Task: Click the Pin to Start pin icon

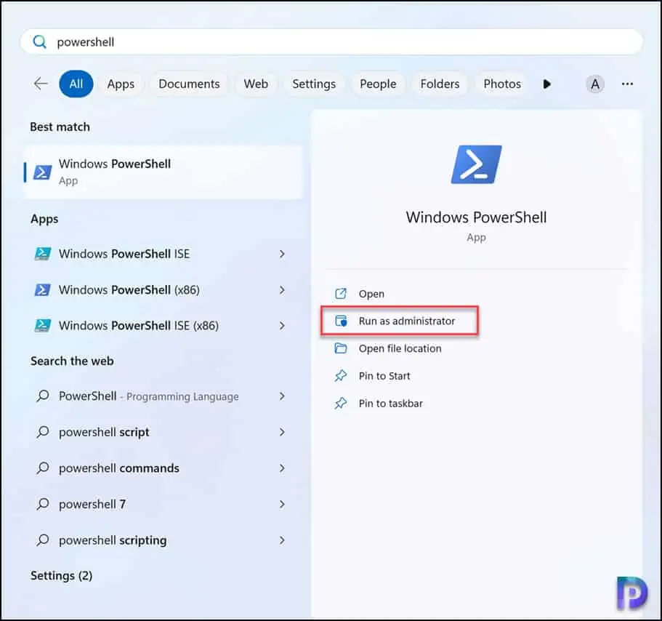Action: pos(341,376)
